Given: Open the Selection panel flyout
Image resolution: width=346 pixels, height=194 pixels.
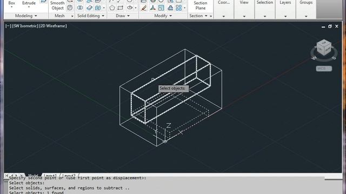Looking at the screenshot, I should pos(265,16).
